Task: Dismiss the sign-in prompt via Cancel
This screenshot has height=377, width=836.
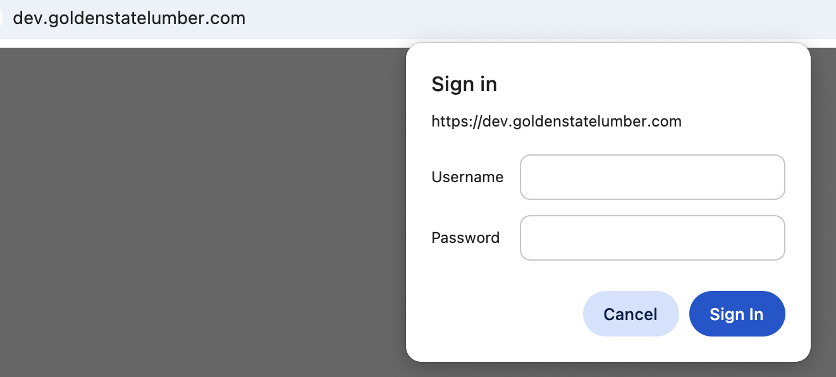Action: coord(630,314)
